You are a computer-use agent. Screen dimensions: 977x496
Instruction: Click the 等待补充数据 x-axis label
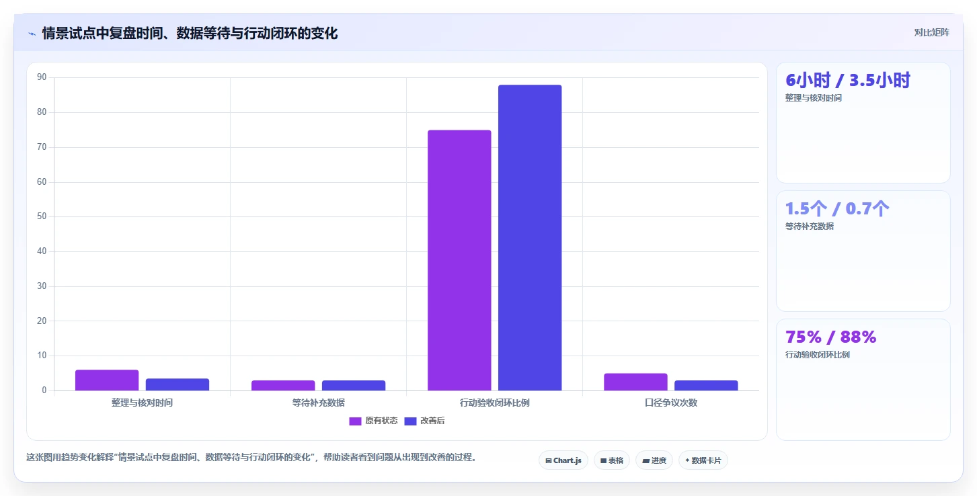tap(318, 403)
